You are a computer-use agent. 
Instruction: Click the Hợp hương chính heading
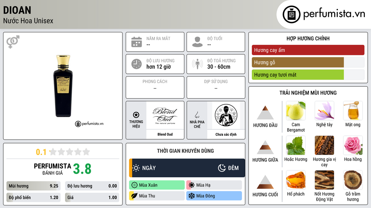coord(308,38)
